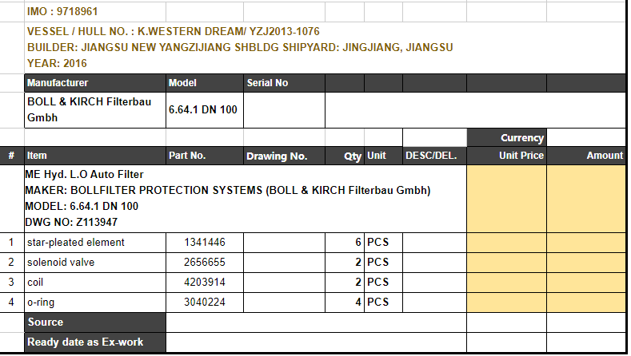631x356 pixels.
Task: Click part number 3040224 cell
Action: (x=204, y=302)
